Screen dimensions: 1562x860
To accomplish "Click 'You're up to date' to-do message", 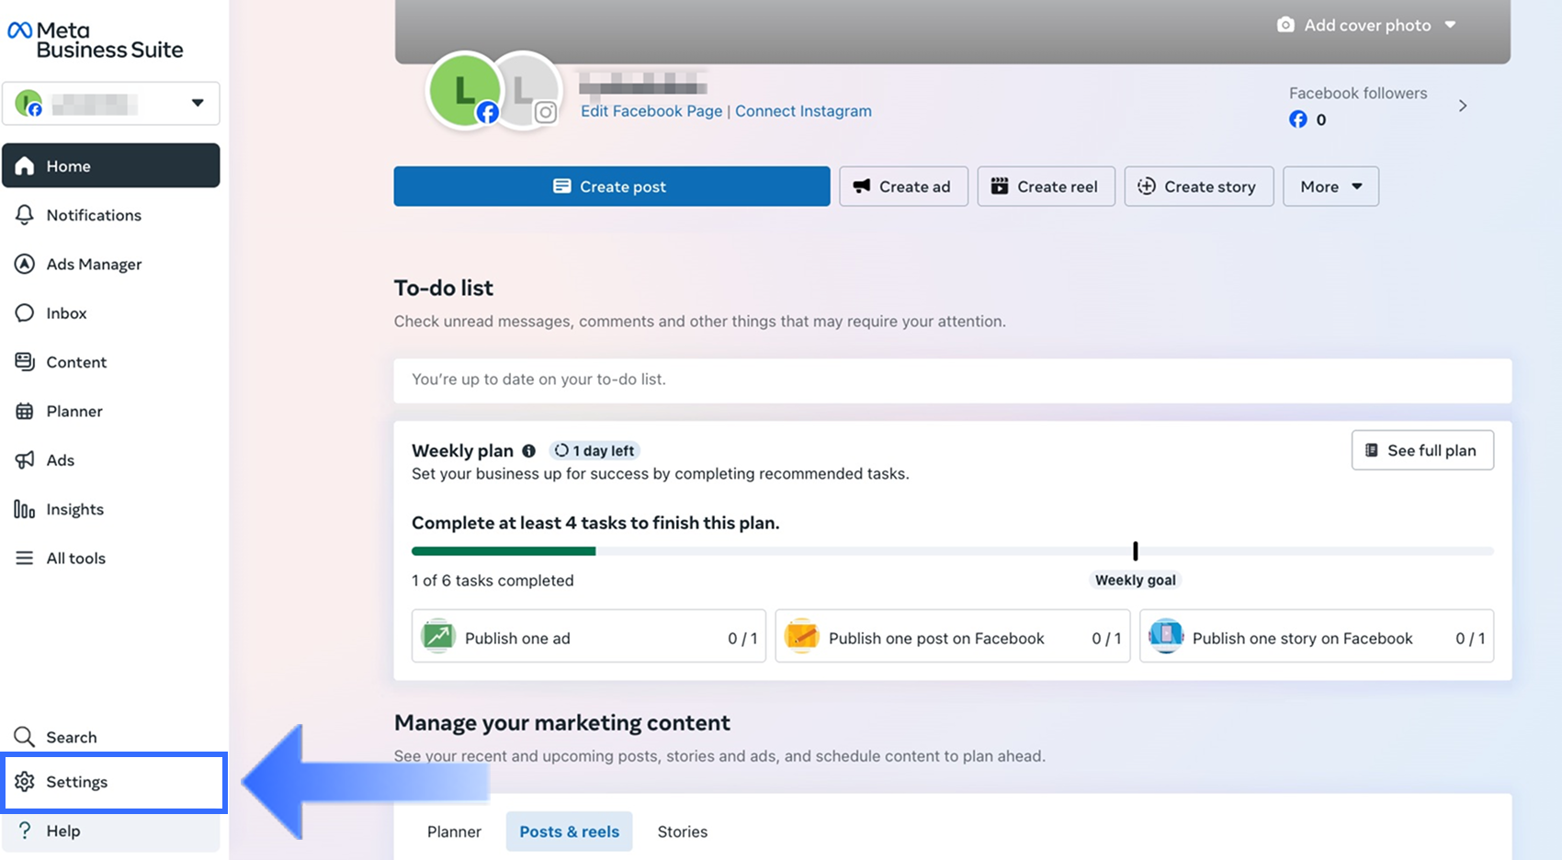I will [538, 379].
